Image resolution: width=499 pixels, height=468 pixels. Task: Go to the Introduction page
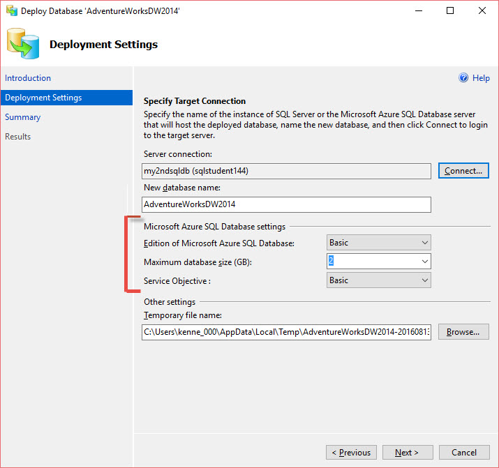(28, 78)
